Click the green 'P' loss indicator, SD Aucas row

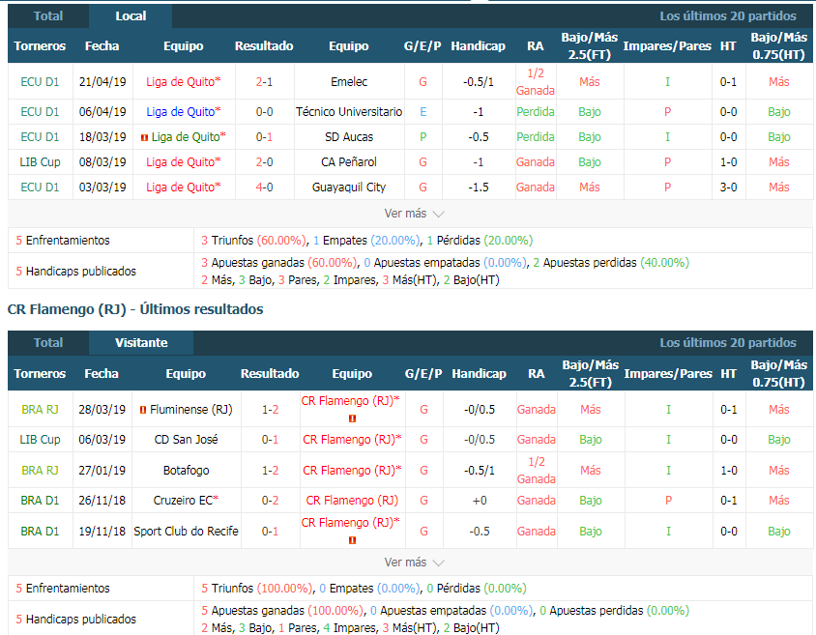point(423,137)
